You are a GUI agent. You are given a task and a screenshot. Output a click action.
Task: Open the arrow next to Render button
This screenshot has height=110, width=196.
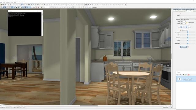[188, 47]
